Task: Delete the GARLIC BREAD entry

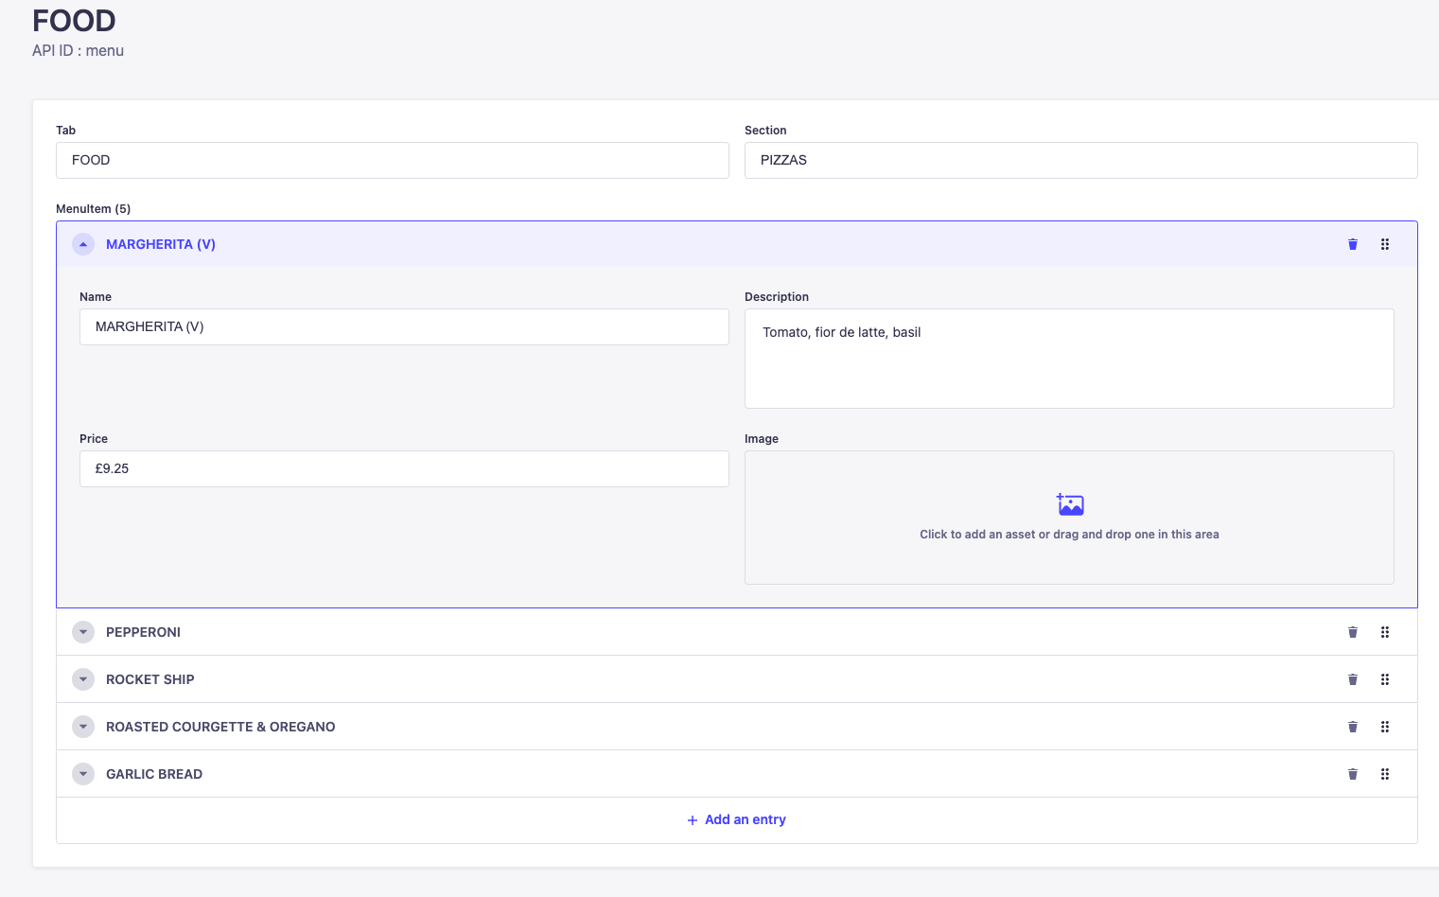Action: click(x=1352, y=774)
